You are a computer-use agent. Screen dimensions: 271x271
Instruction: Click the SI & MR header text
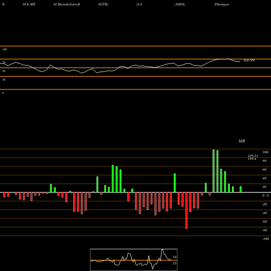29,4
